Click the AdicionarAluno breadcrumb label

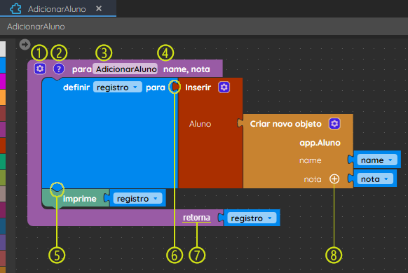tap(36, 27)
